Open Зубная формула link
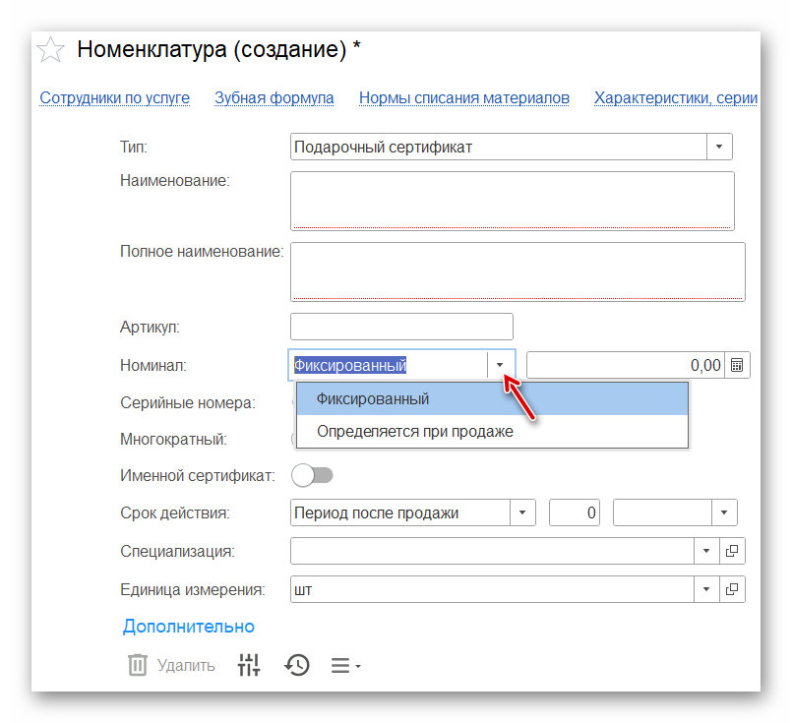This screenshot has width=792, height=723. pyautogui.click(x=274, y=98)
